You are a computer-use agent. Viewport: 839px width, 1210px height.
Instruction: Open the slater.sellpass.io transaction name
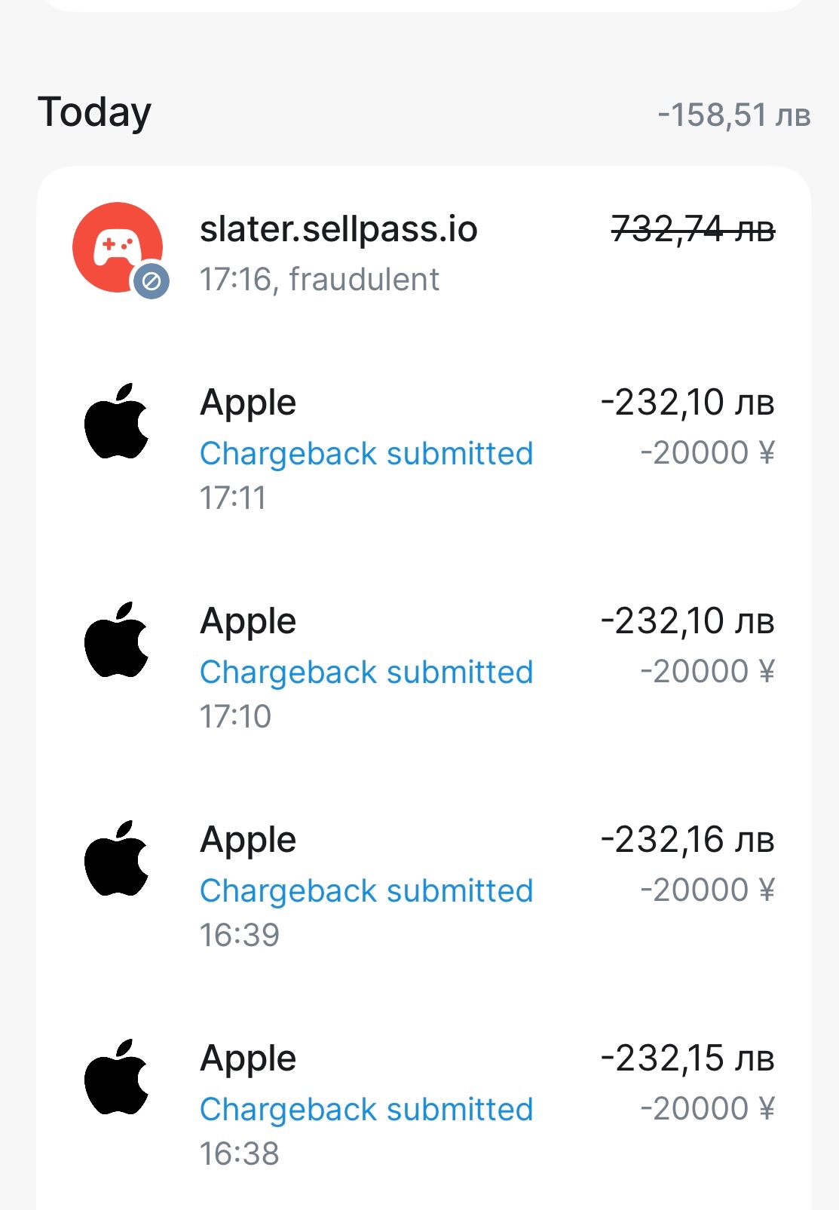[x=338, y=229]
